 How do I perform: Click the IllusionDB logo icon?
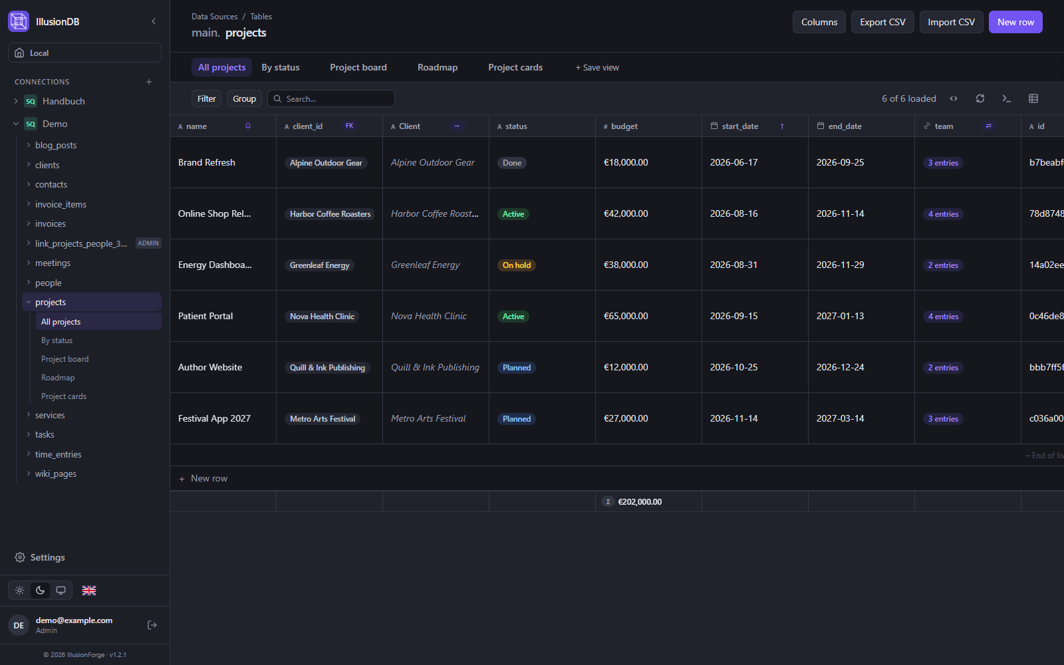pos(19,21)
